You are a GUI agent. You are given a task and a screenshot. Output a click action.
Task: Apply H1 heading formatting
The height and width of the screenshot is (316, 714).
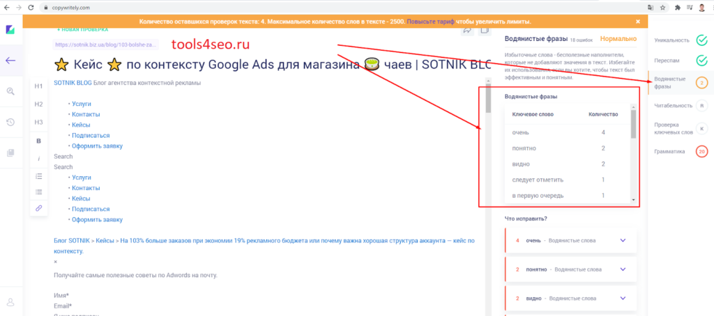39,86
